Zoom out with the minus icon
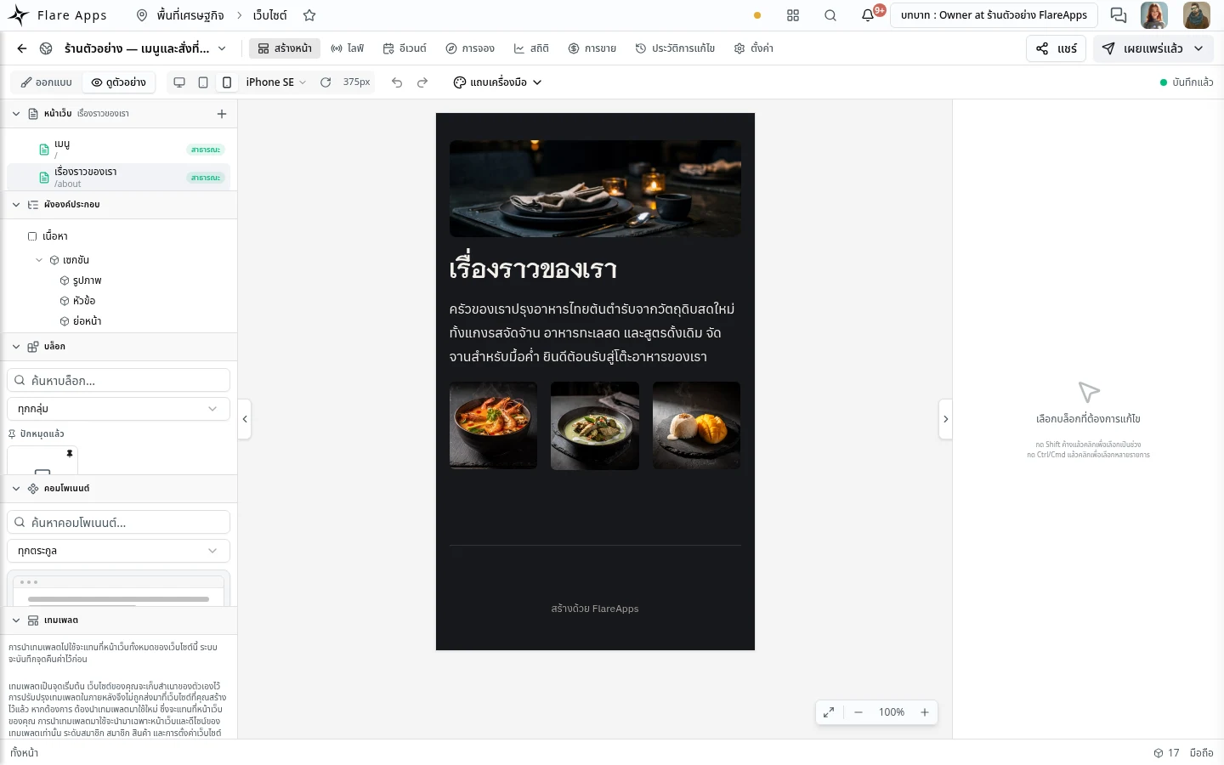This screenshot has width=1224, height=765. pos(858,712)
